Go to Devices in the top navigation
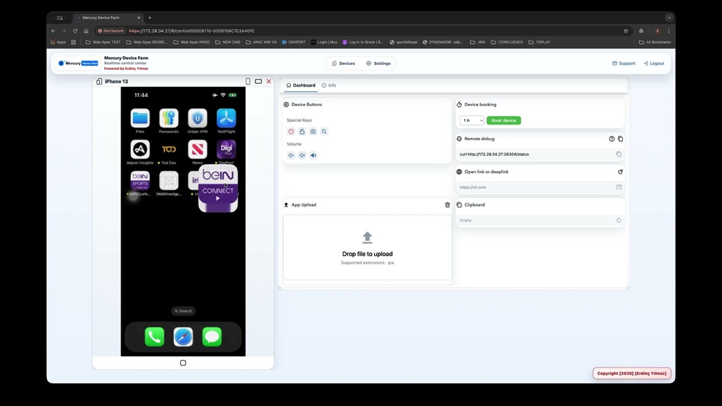 343,64
